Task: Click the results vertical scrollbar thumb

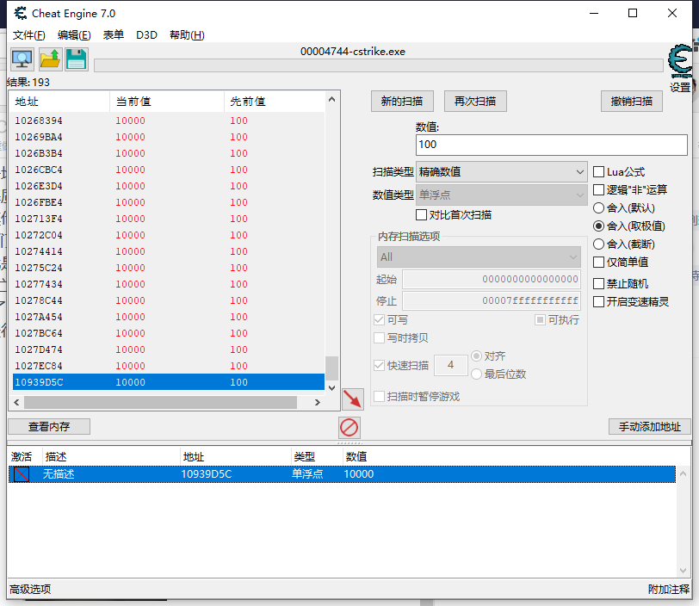Action: (331, 368)
